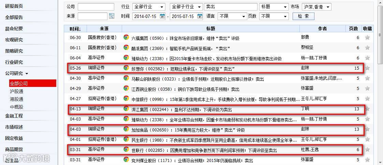
Task: Click the 检索 search button
Action: point(304,16)
